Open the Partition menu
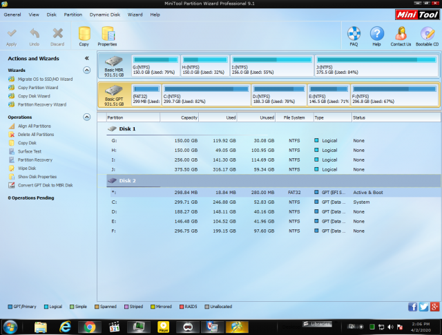Viewport: 442px width, 335px height. point(73,14)
